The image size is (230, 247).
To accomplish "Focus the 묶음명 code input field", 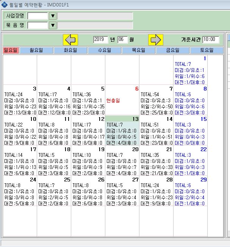I will [x=38, y=25].
